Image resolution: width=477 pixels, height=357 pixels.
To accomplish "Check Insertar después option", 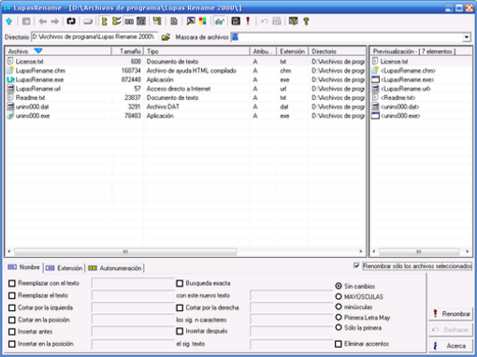I will tap(180, 331).
